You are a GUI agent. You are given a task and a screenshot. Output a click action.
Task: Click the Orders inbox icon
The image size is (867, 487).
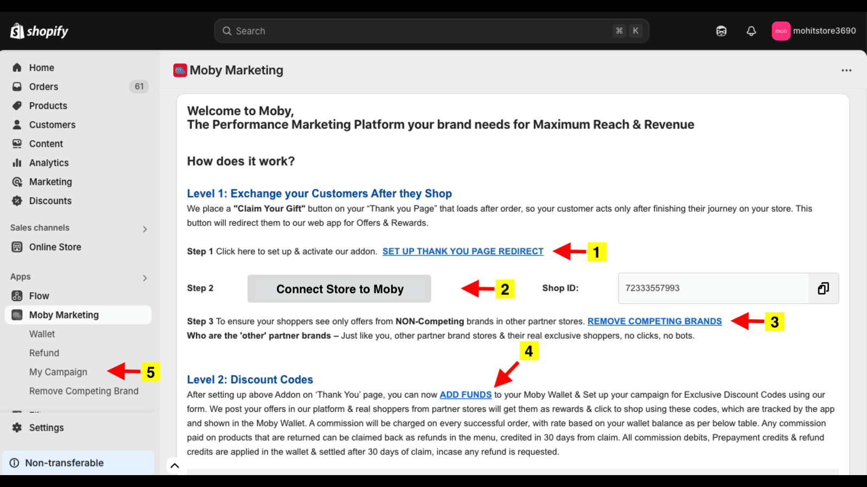point(17,87)
